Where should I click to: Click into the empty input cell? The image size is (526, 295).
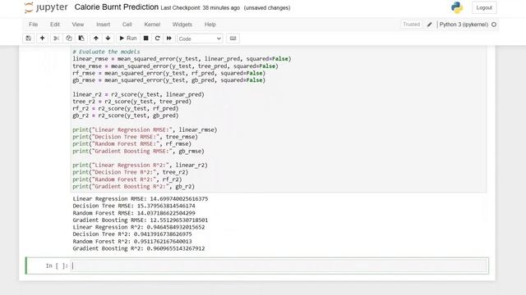tap(279, 265)
